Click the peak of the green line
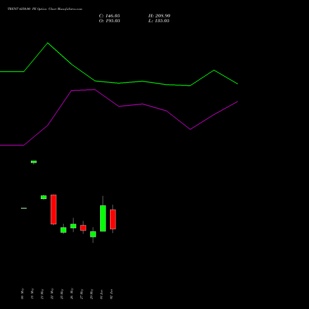Screen dimensions: 309x309 [48, 43]
